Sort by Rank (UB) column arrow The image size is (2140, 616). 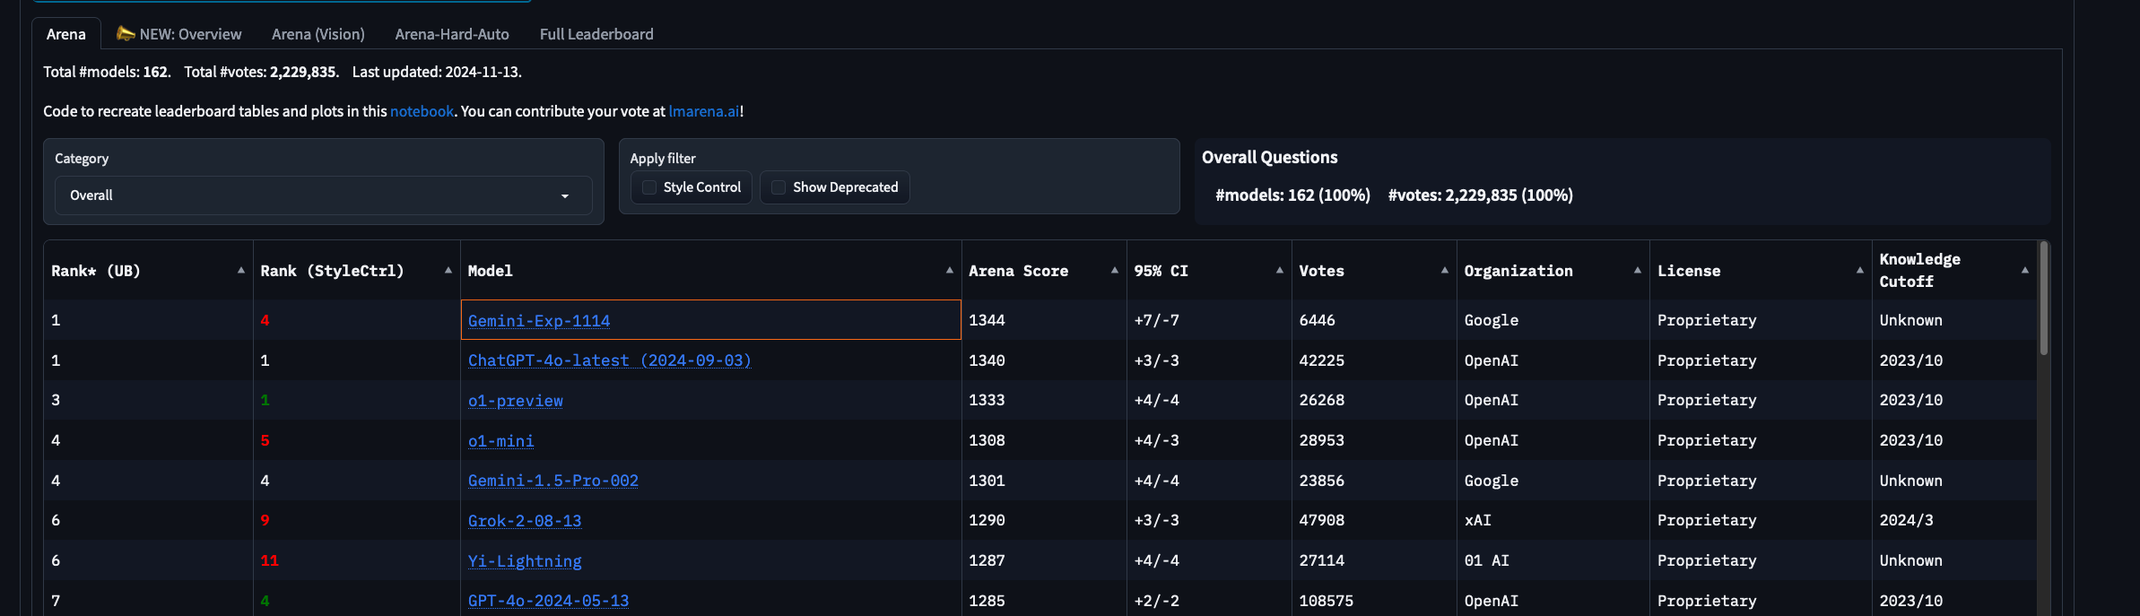[240, 270]
